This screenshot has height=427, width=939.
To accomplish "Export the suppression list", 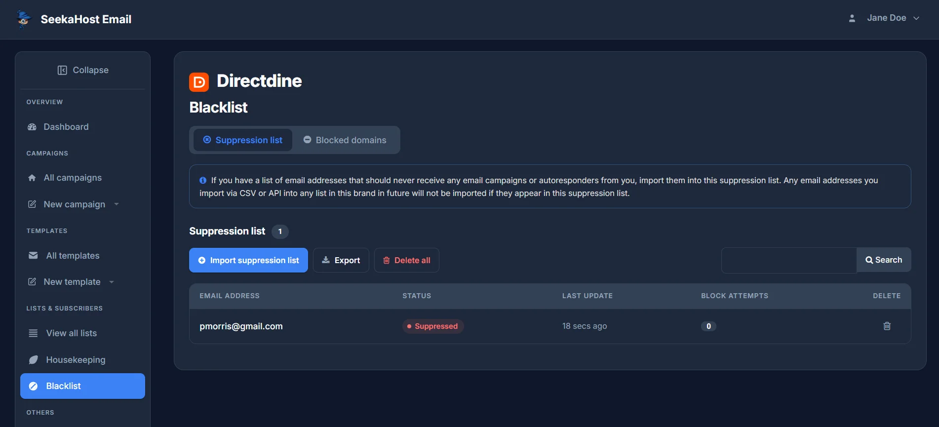I will coord(341,260).
